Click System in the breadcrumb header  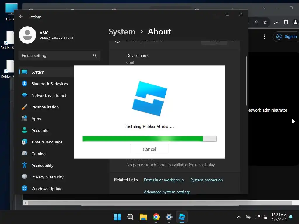coord(122,32)
